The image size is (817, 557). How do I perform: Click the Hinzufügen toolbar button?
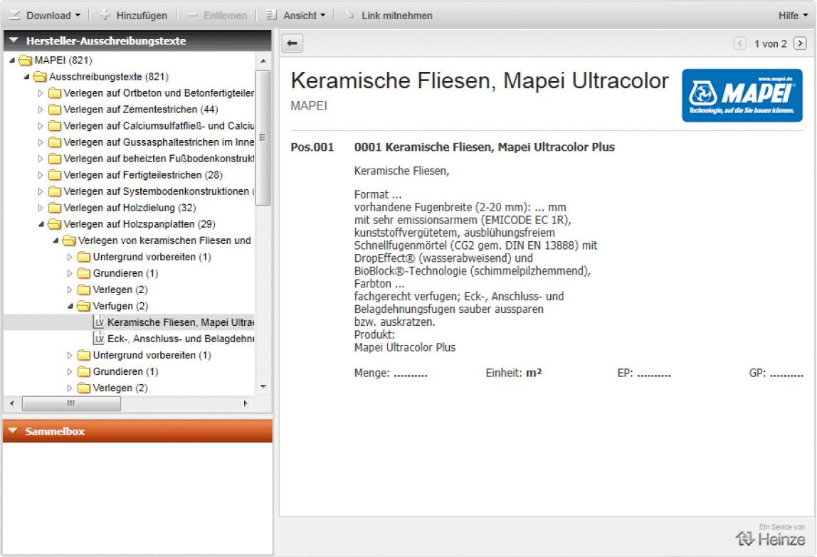click(134, 16)
